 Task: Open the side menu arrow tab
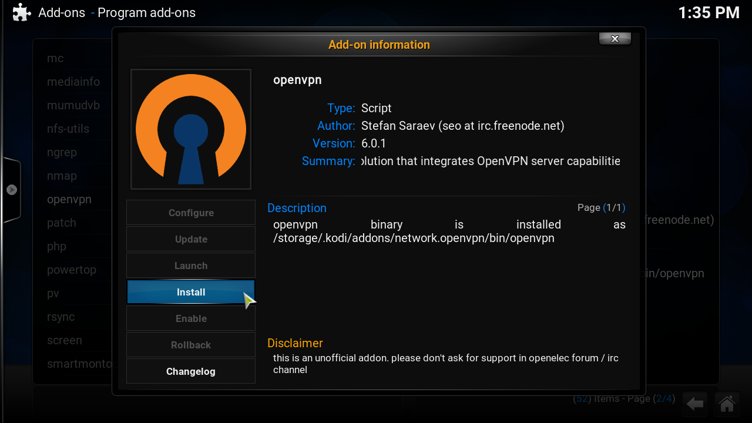[11, 190]
